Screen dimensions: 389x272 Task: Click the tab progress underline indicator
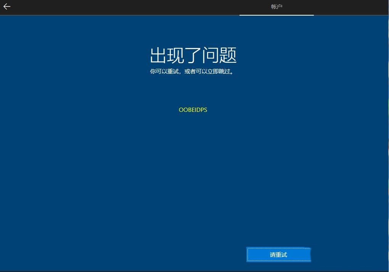(x=276, y=16)
